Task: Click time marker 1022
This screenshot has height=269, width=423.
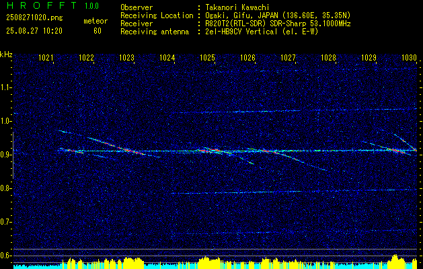Action: [86, 57]
